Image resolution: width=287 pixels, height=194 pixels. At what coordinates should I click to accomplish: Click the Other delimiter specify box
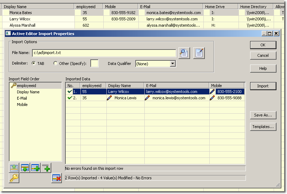pos(94,63)
